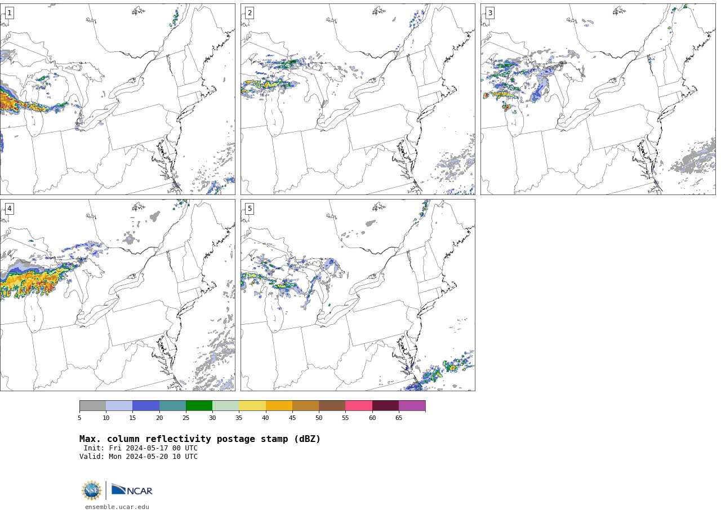Viewport: 721px width, 513px height.
Task: Open postage stamp map member 2
Action: click(358, 99)
